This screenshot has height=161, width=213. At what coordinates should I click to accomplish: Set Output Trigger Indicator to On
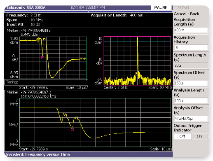click(x=200, y=136)
